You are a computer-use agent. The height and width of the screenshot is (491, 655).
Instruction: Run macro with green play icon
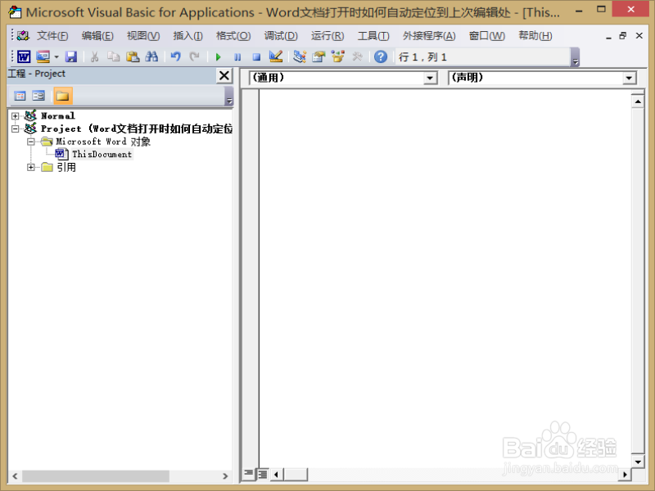218,56
